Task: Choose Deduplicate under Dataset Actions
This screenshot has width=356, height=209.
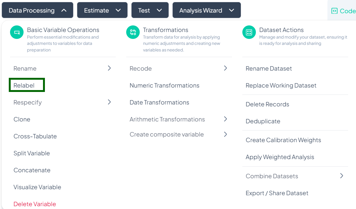Action: (x=263, y=121)
